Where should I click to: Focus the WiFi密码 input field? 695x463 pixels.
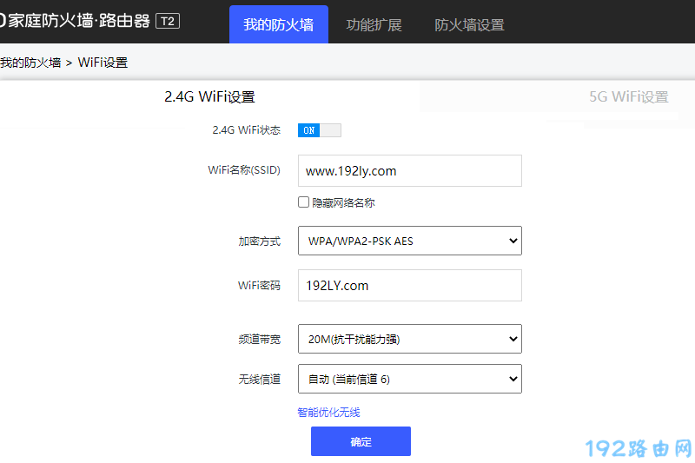[x=409, y=285]
